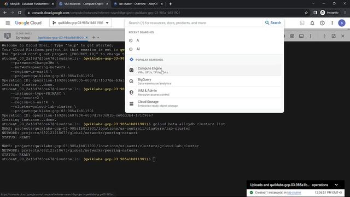Focus the resource search input field
The image size is (350, 197).
(x=194, y=23)
